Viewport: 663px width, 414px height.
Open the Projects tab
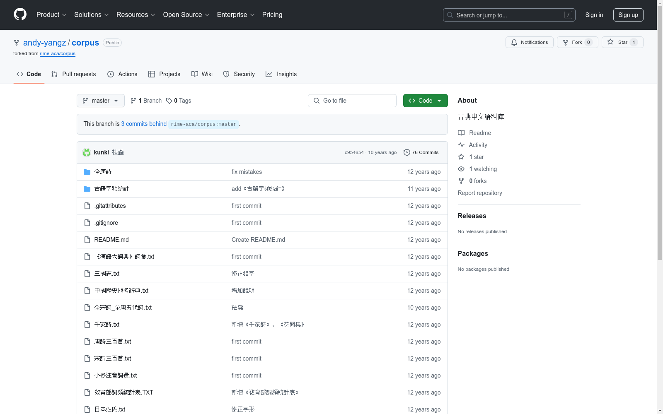(164, 74)
